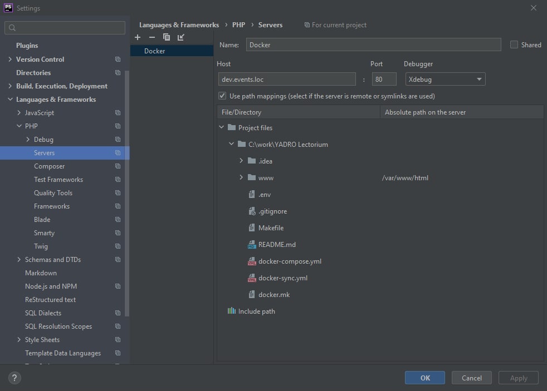Viewport: 547px width, 391px height.
Task: Expand the www folder node
Action: click(241, 177)
